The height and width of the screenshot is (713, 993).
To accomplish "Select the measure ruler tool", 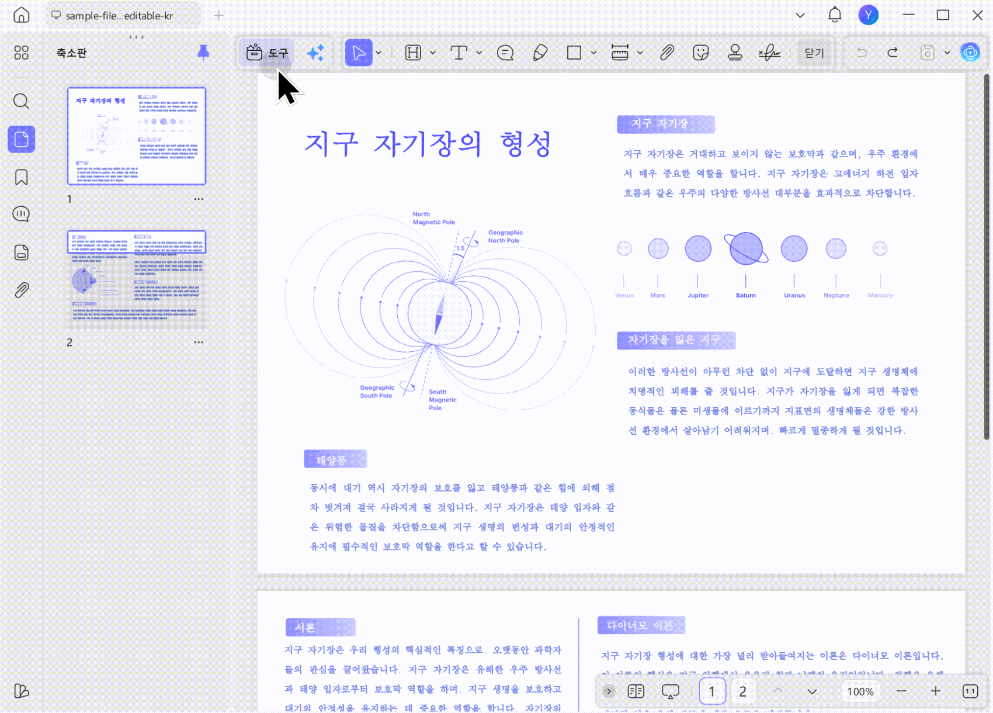I will tap(620, 53).
